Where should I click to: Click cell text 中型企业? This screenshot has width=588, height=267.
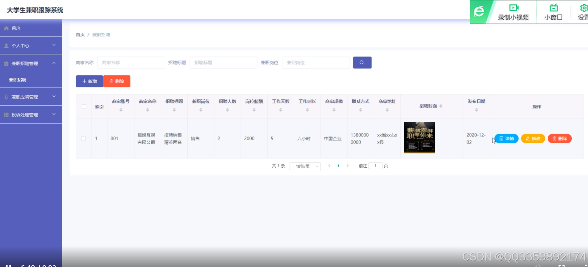tap(333, 139)
